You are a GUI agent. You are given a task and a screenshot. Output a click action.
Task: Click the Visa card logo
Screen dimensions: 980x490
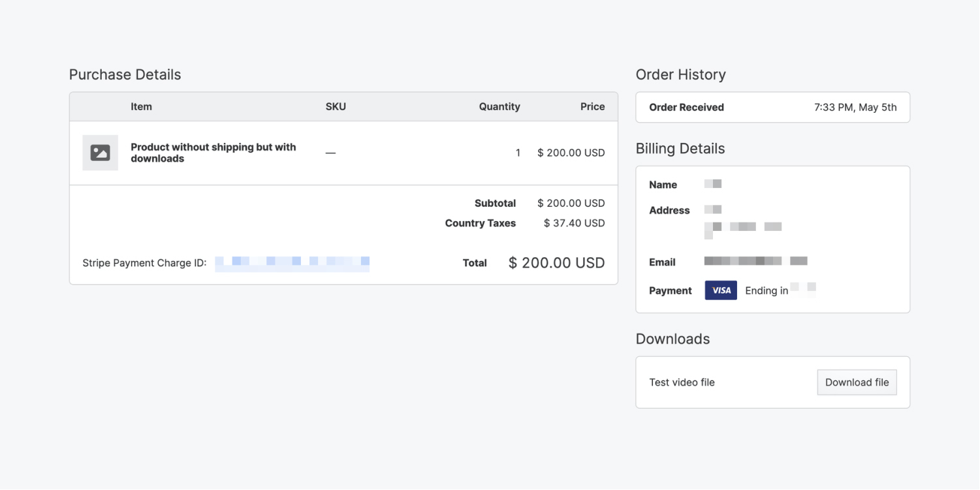721,290
